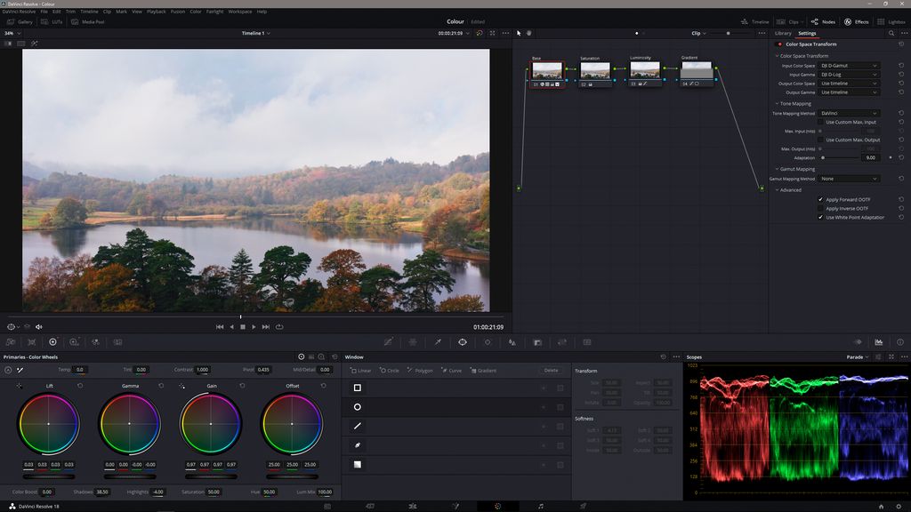This screenshot has width=911, height=512.
Task: Select the Circle window shape tool
Action: [x=391, y=371]
